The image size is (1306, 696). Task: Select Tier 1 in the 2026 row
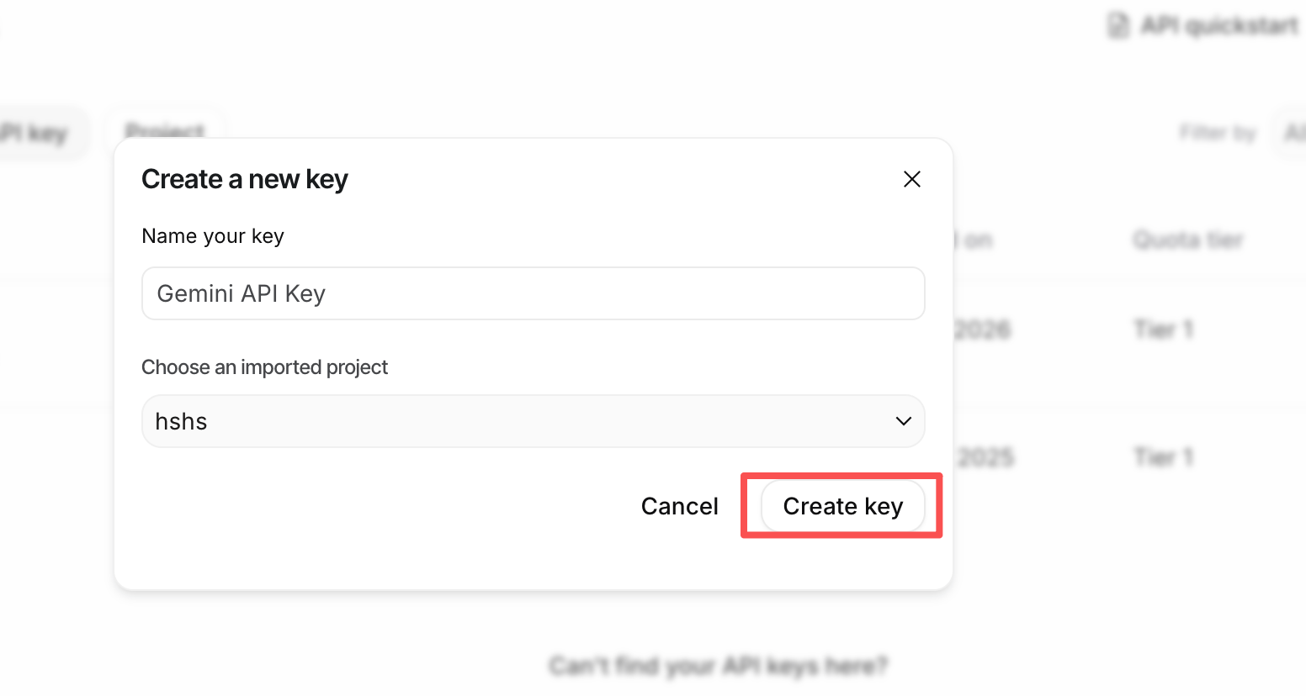point(1164,329)
